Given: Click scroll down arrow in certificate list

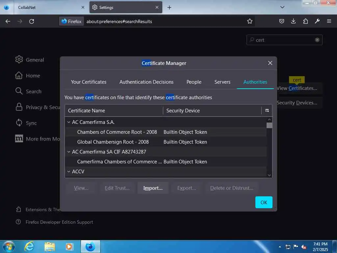Looking at the screenshot, I should [269, 175].
